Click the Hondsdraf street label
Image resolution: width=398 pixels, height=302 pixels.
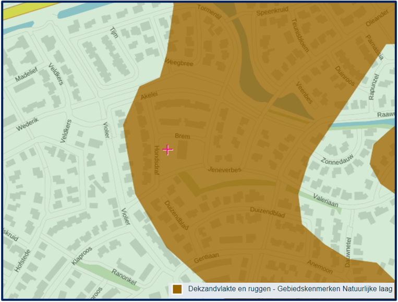[157, 159]
